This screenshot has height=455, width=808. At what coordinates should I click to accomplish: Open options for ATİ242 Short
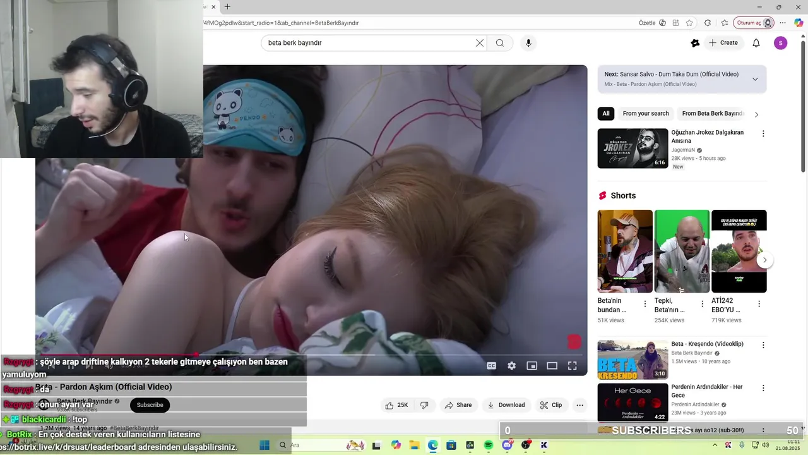pyautogui.click(x=759, y=304)
